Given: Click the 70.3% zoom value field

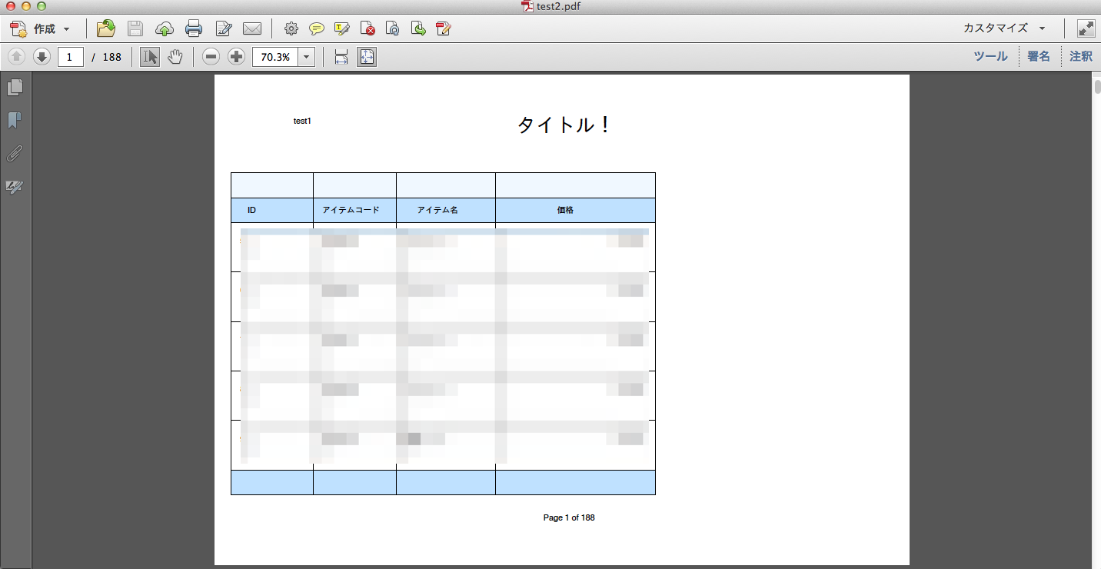Looking at the screenshot, I should click(x=275, y=57).
